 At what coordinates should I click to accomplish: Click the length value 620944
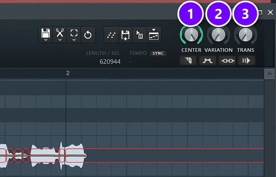tap(110, 62)
